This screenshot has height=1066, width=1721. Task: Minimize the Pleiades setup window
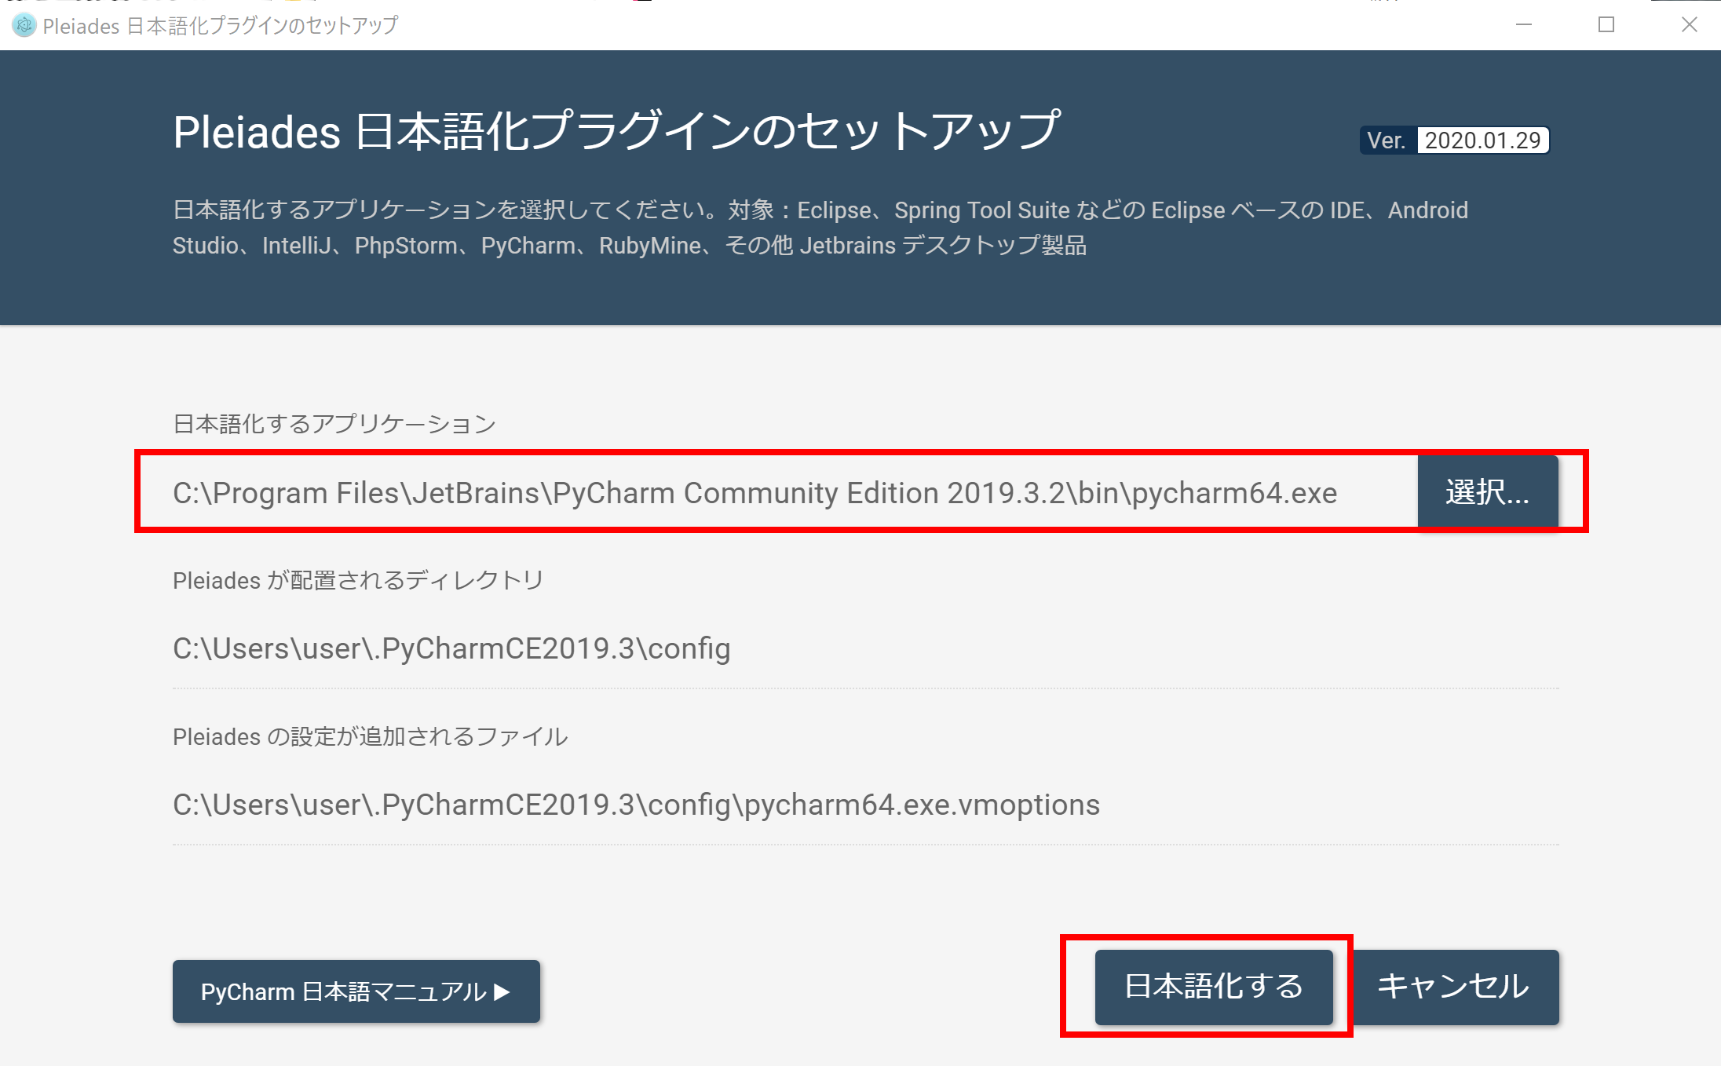pos(1524,25)
